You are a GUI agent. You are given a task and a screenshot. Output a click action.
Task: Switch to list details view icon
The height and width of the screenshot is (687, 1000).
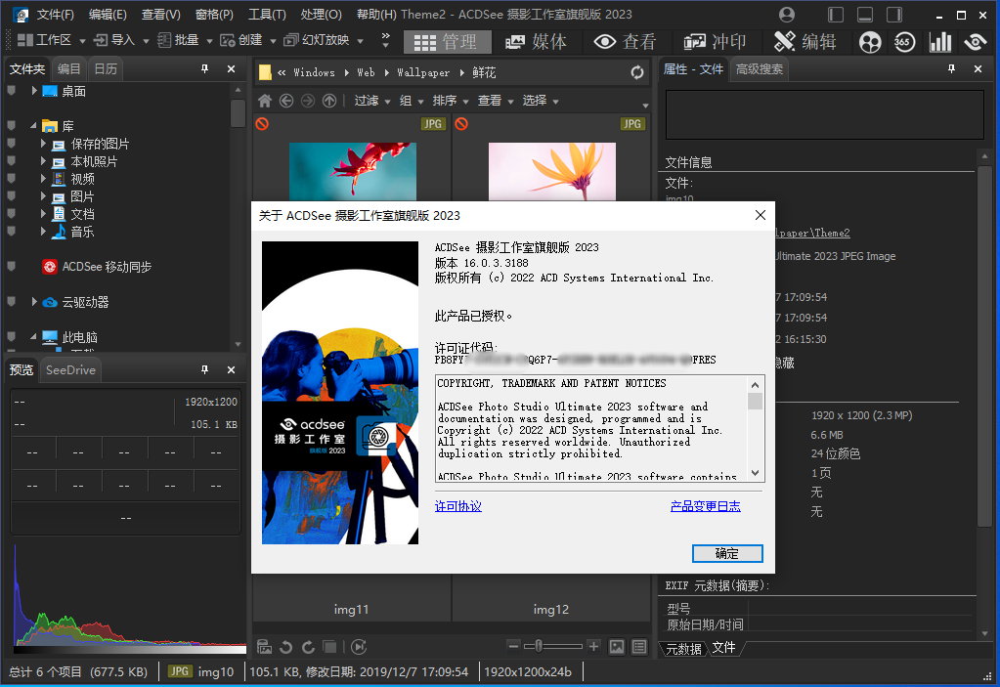[639, 647]
